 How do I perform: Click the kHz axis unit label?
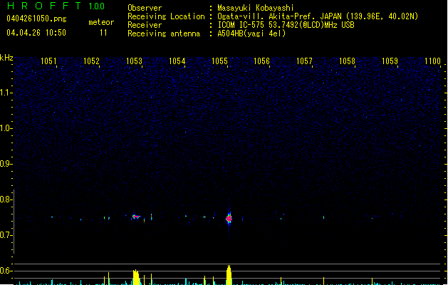click(x=6, y=58)
